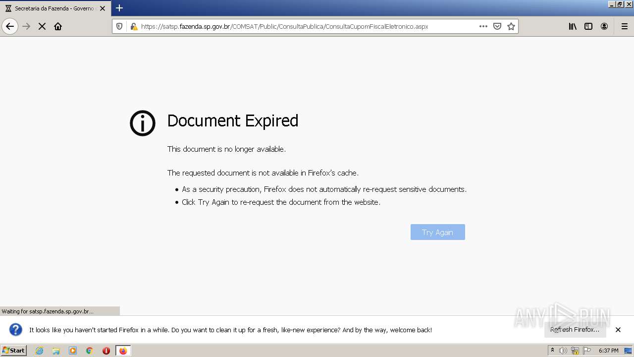Open the Firefox home page
This screenshot has width=634, height=357.
click(x=58, y=26)
